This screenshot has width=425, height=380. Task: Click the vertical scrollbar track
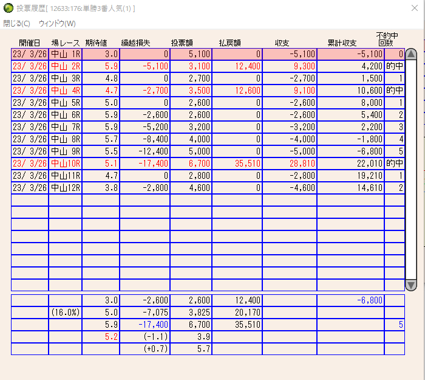(411, 170)
